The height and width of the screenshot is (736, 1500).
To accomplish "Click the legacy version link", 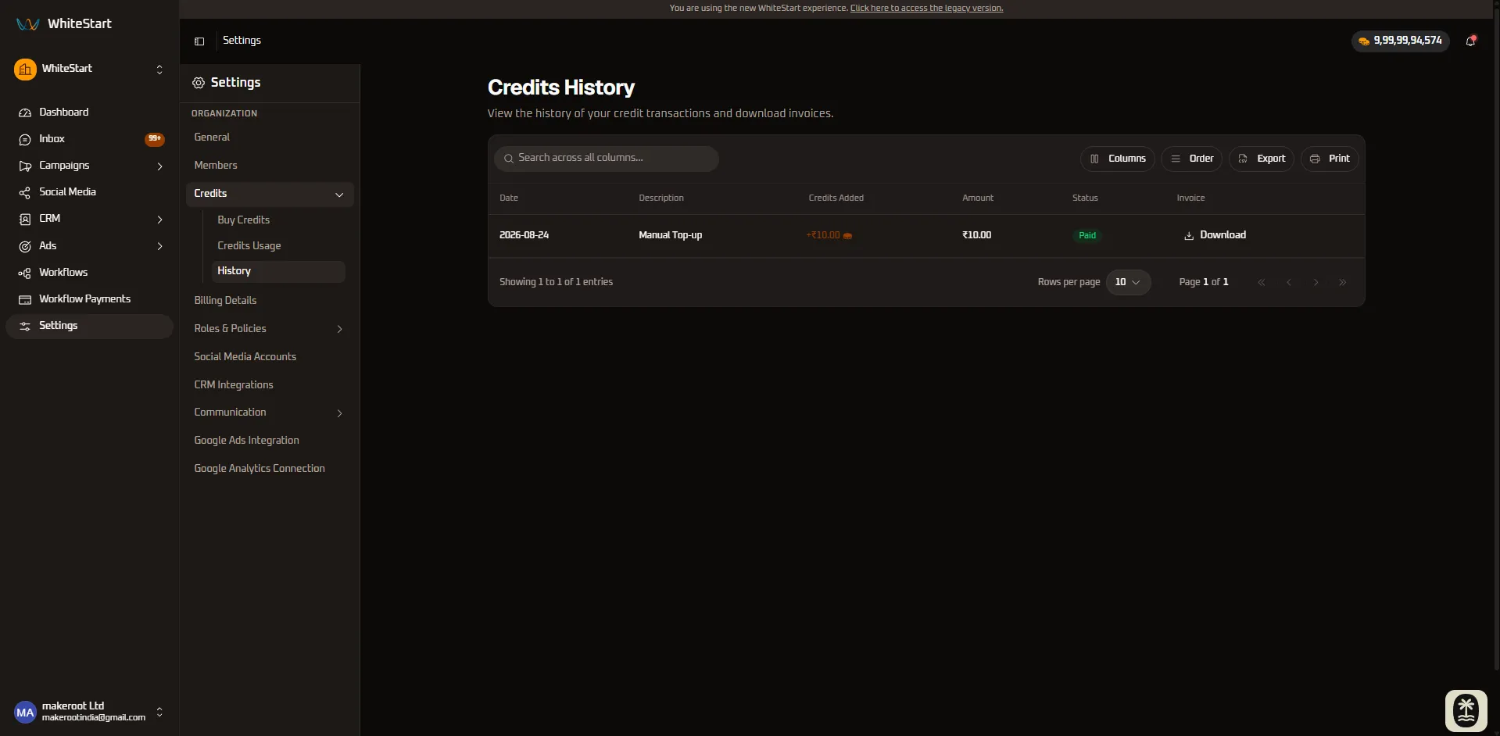I will [926, 8].
